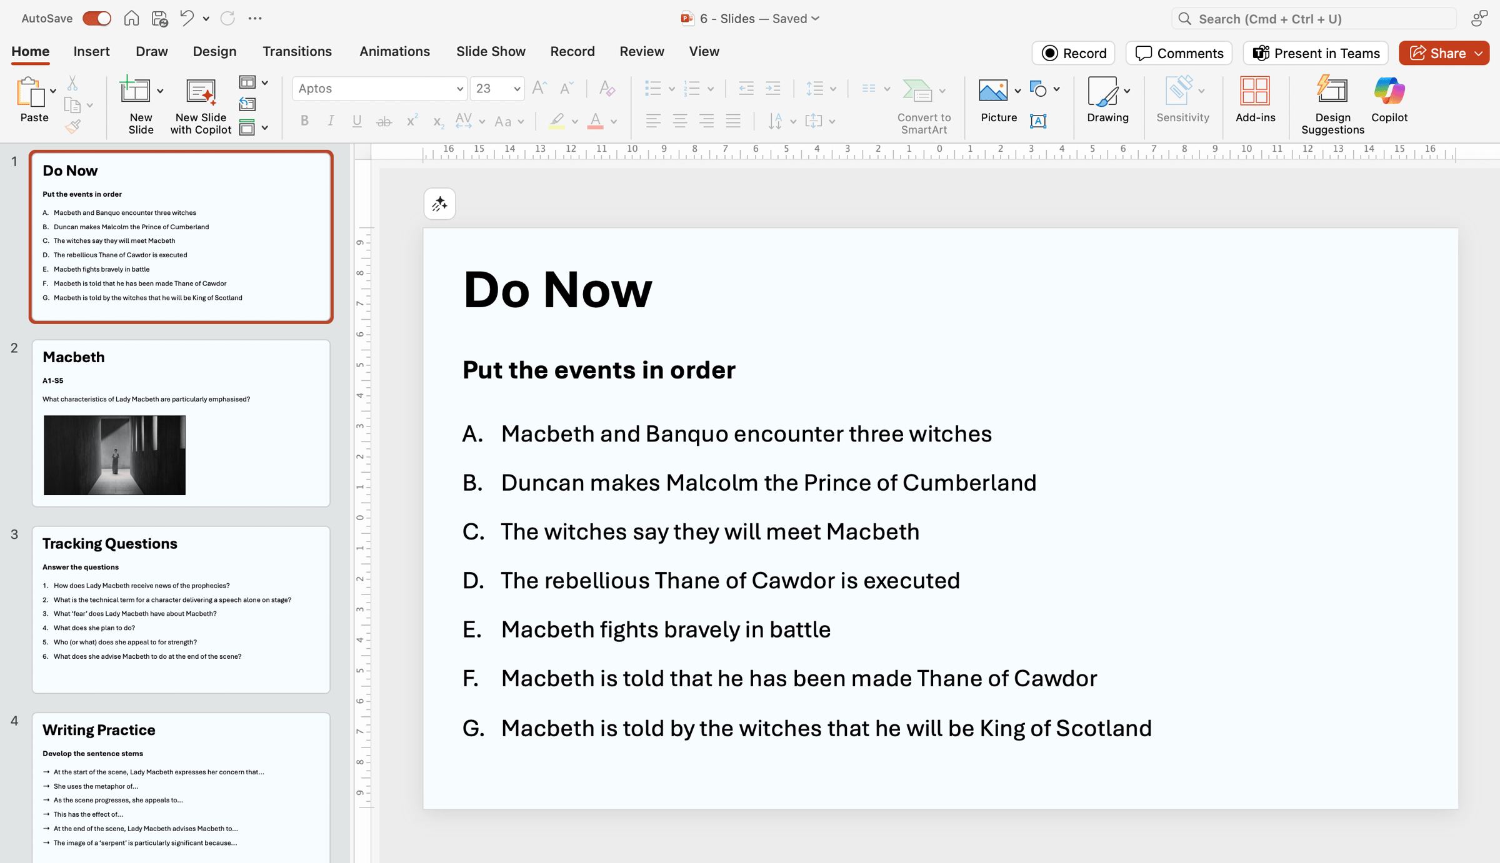Expand the line spacing options
This screenshot has width=1500, height=863.
point(832,88)
